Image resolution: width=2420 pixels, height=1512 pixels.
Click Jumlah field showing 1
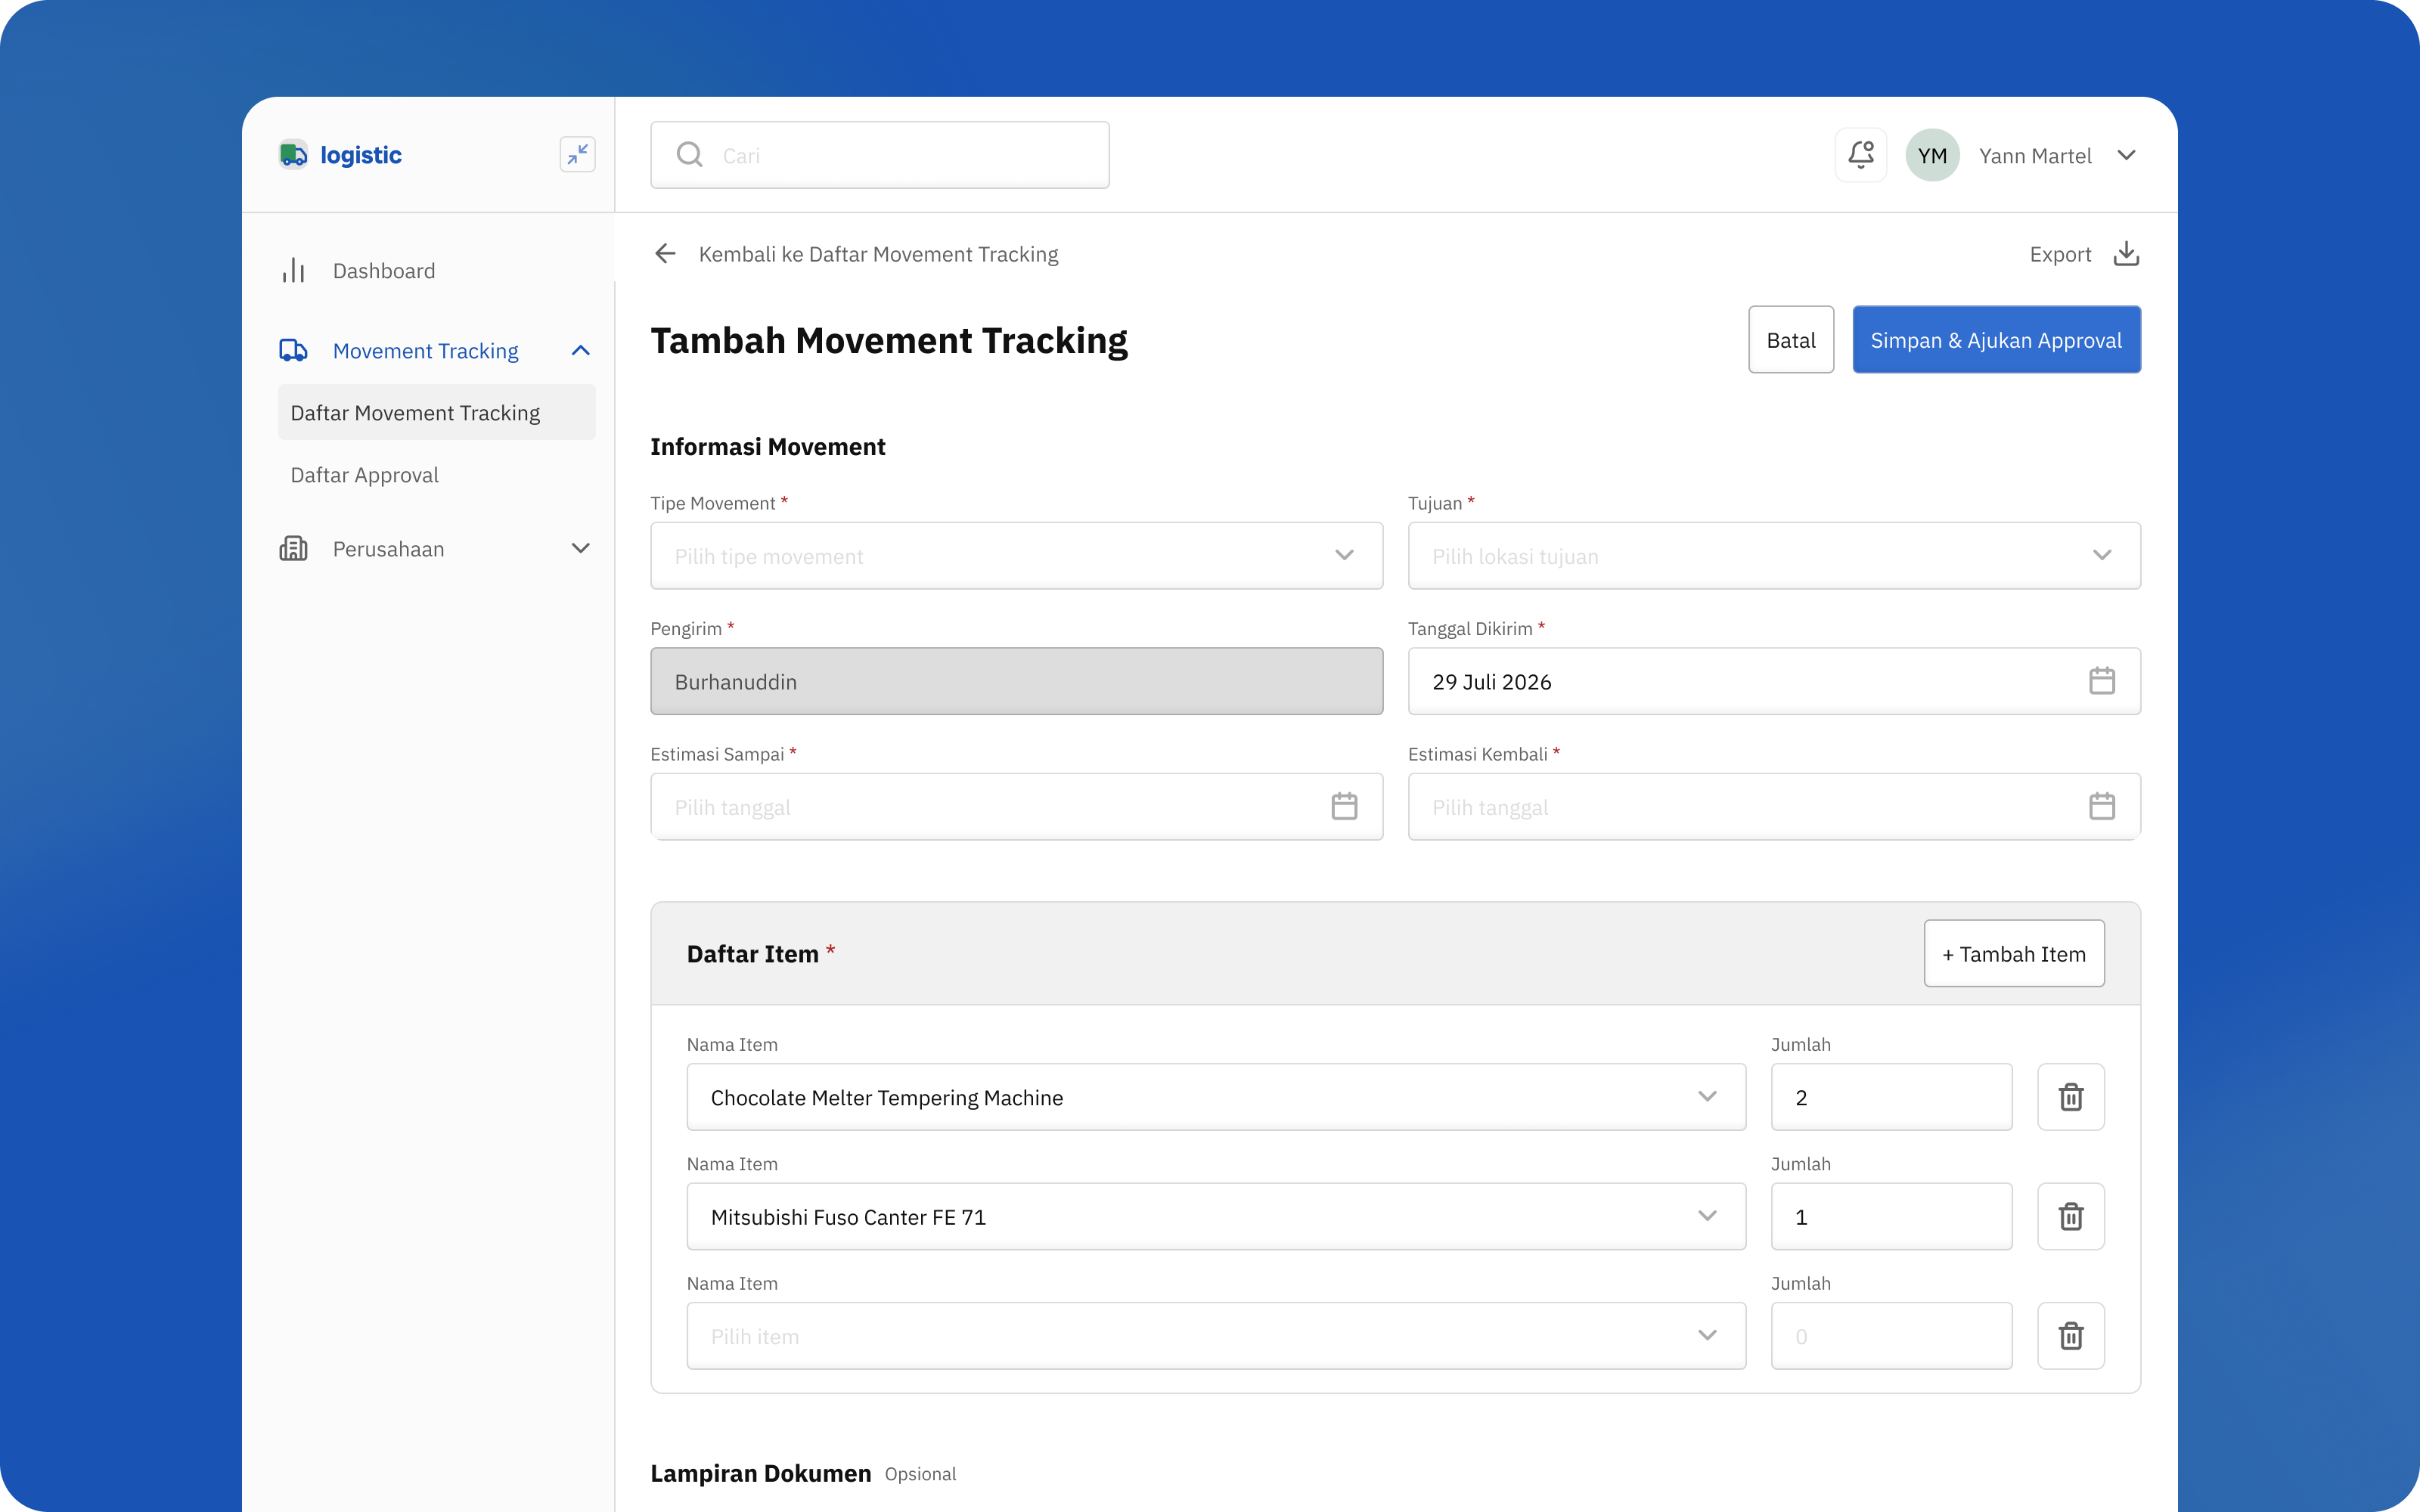pos(1891,1216)
